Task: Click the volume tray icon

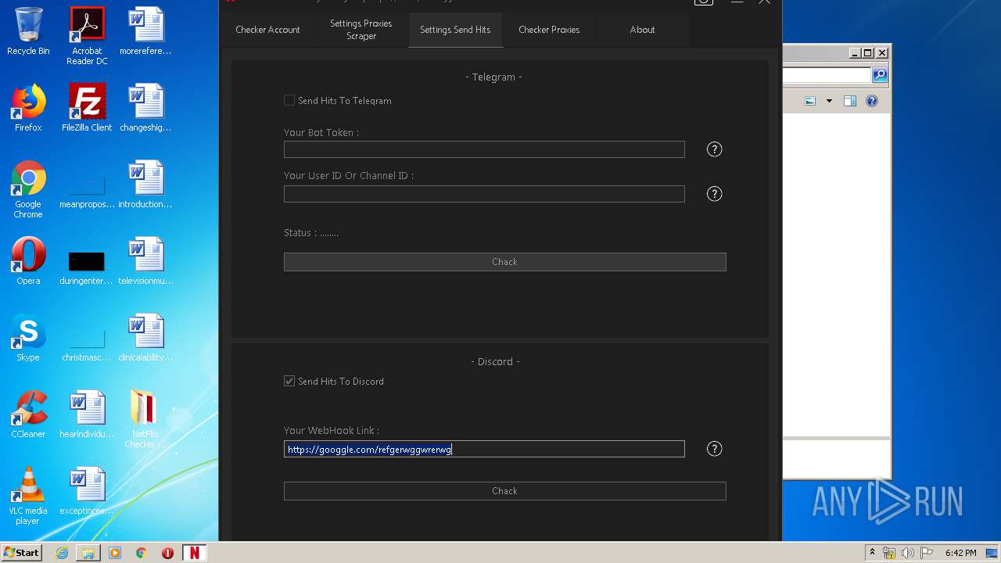Action: point(908,553)
